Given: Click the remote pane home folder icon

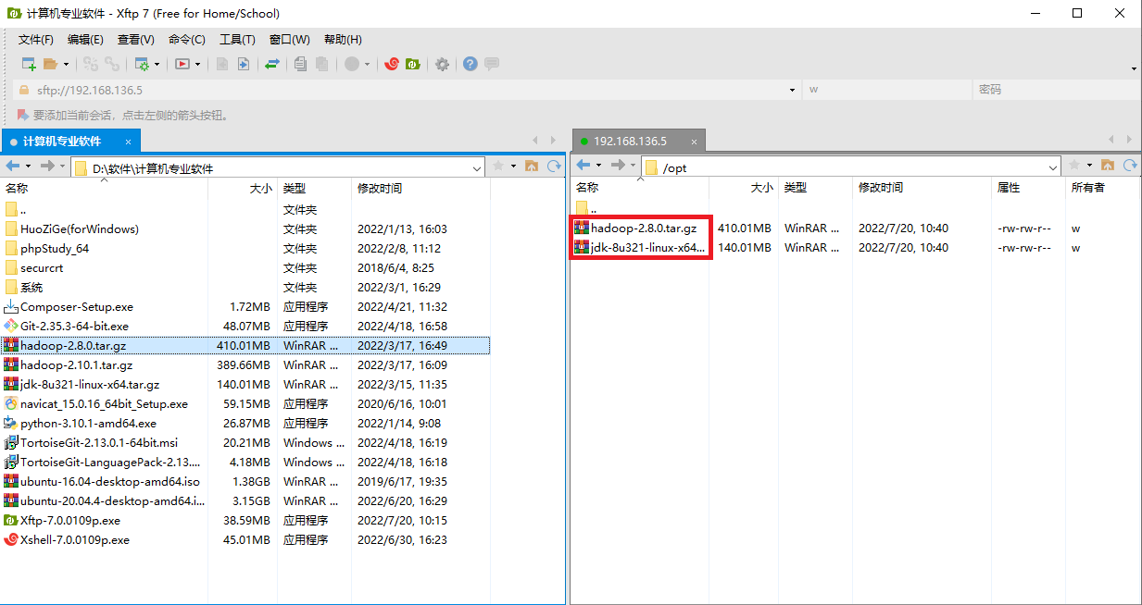Looking at the screenshot, I should 1108,166.
